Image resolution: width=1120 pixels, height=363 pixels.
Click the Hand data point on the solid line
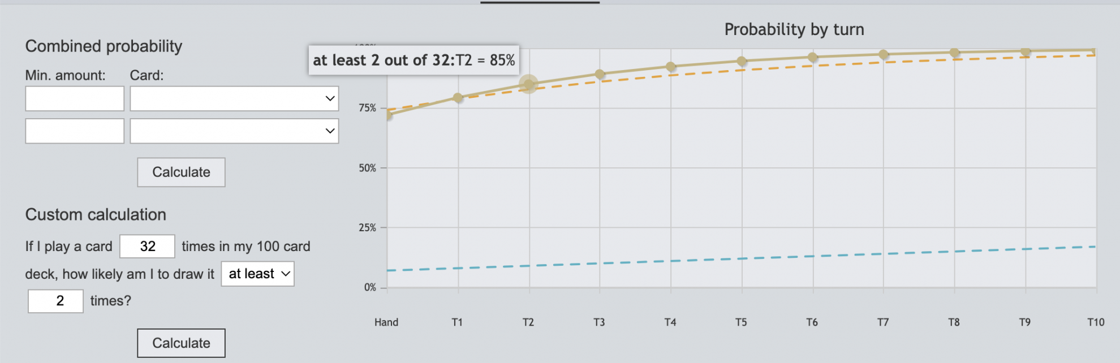click(388, 115)
